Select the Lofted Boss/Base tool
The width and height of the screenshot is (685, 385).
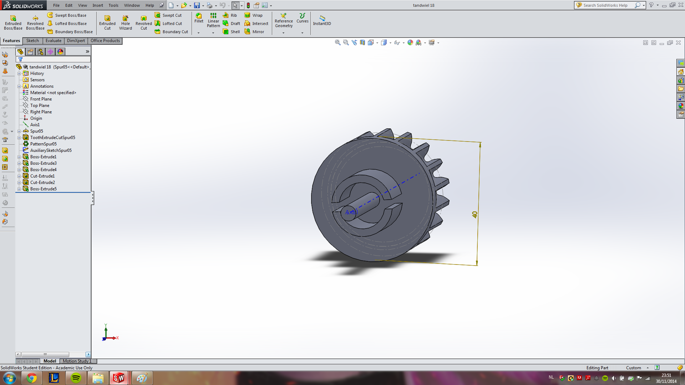[67, 24]
